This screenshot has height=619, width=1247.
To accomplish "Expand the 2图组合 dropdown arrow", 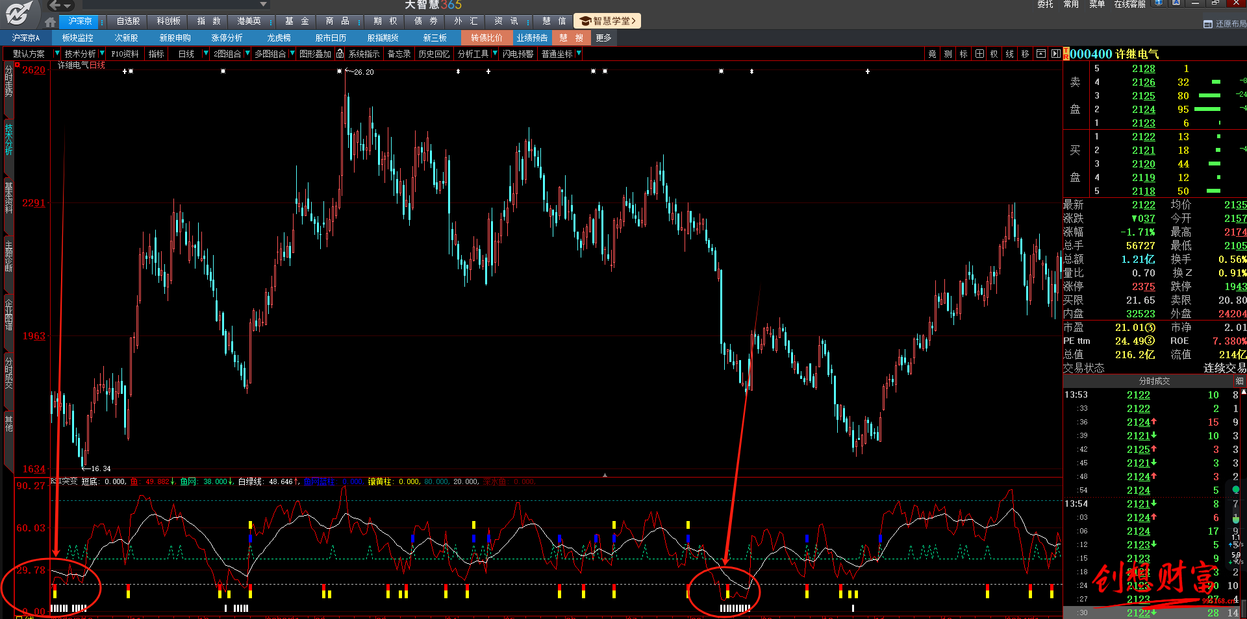I will [x=247, y=54].
